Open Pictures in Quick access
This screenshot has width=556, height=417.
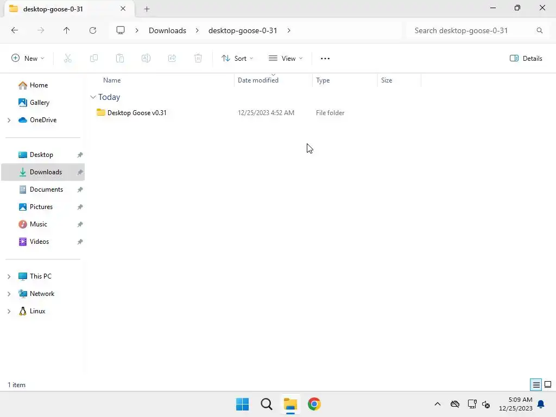pyautogui.click(x=41, y=207)
